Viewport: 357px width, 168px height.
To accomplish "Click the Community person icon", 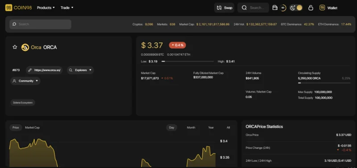I will coord(14,81).
